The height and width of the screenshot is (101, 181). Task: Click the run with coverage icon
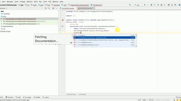point(155,5)
